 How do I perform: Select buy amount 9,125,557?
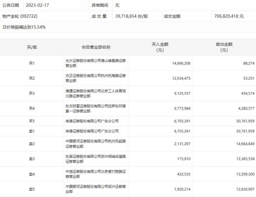click(182, 93)
